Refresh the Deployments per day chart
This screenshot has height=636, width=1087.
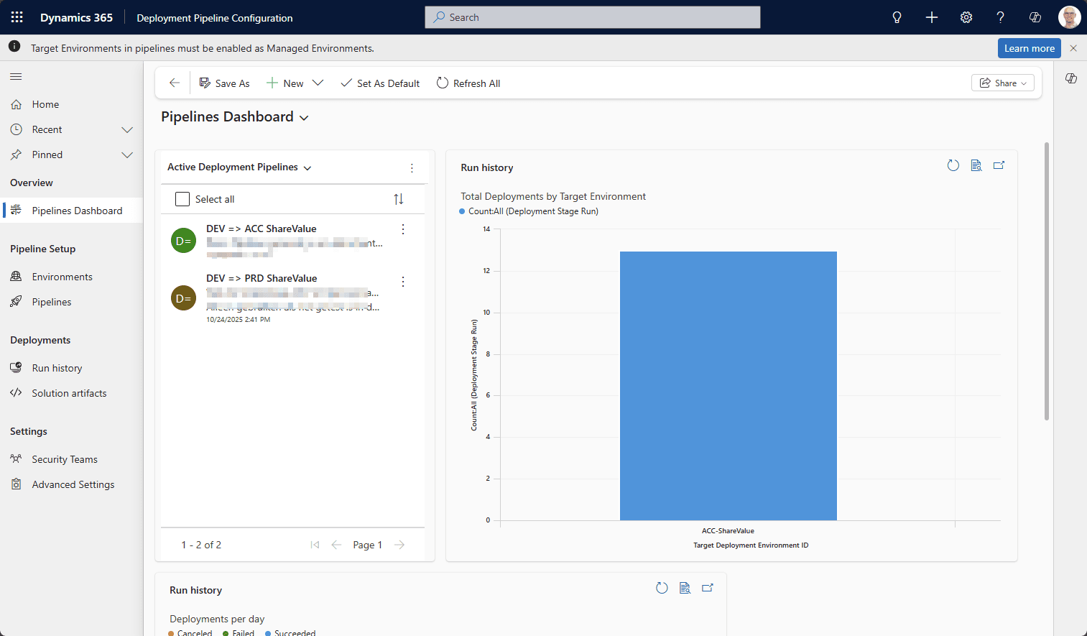pyautogui.click(x=662, y=588)
